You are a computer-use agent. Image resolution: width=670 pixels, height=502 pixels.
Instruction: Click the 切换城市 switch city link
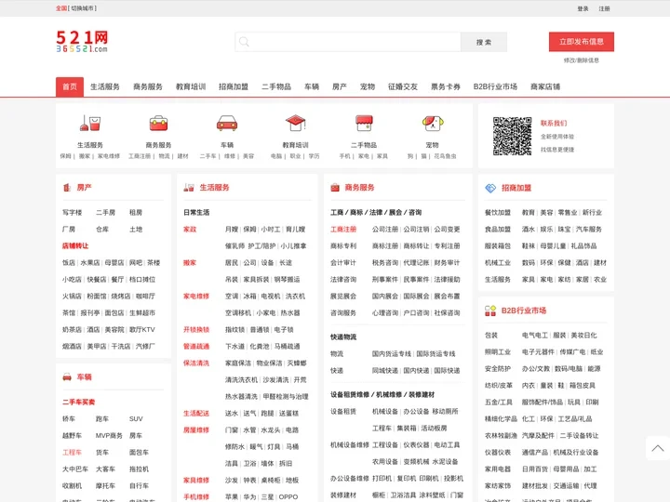[83, 8]
